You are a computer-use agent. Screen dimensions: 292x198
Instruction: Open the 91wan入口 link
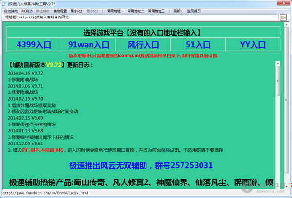point(89,45)
